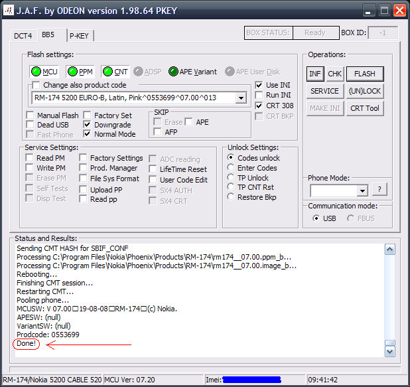Click the Rebooting... log line

pyautogui.click(x=36, y=274)
